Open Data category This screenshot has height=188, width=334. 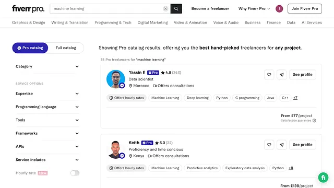[291, 22]
